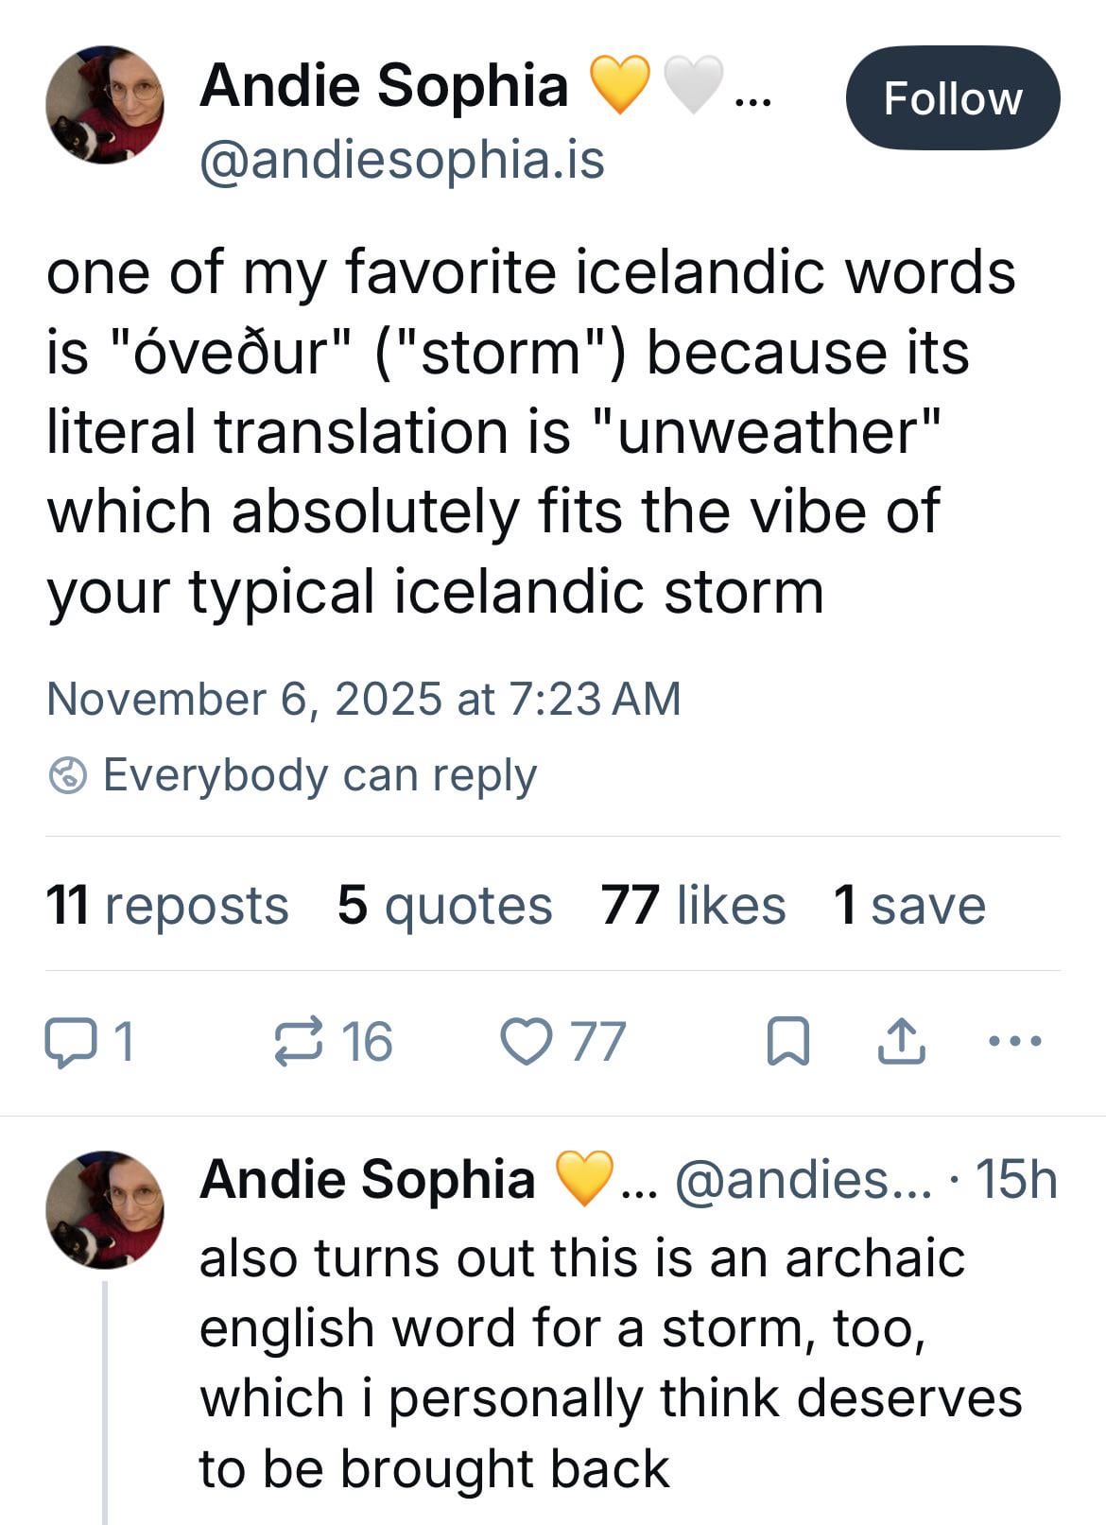Click the white heart emoji in name
Viewport: 1106px width, 1525px height.
coord(693,85)
